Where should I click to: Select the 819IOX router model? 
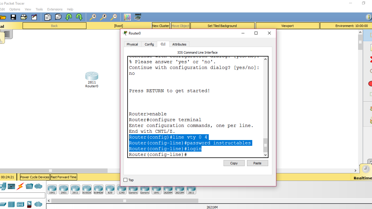[x=87, y=189]
